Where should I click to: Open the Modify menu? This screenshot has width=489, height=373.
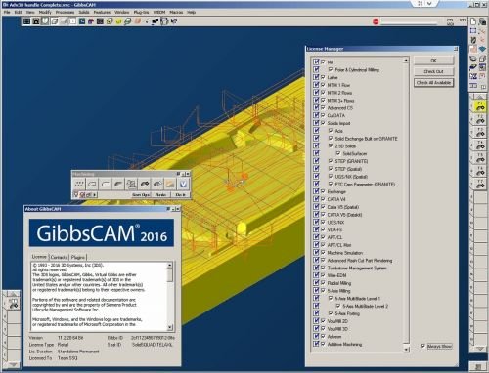click(45, 12)
